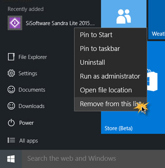Open the File Explorer icon

11,57
